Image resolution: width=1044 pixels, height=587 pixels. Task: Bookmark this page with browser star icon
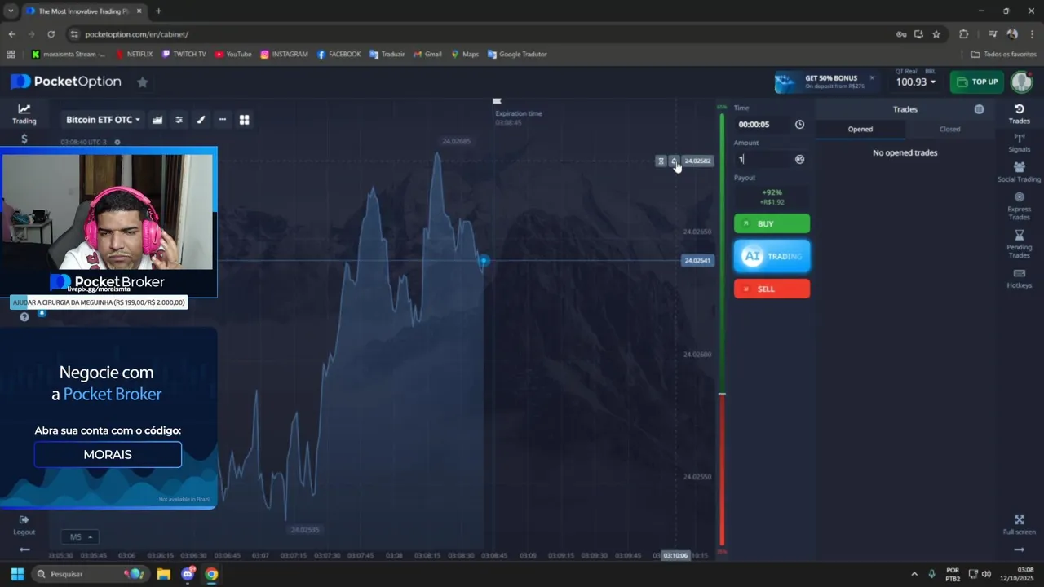tap(936, 34)
